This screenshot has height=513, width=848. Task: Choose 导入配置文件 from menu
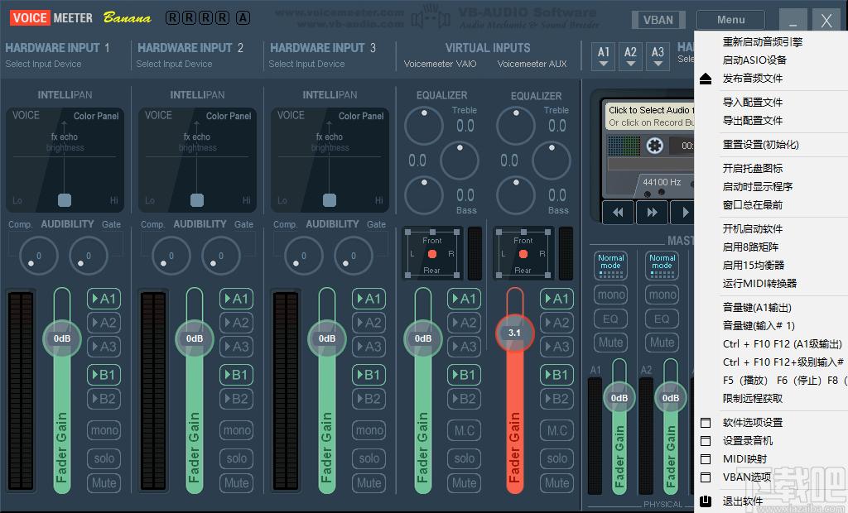(753, 102)
